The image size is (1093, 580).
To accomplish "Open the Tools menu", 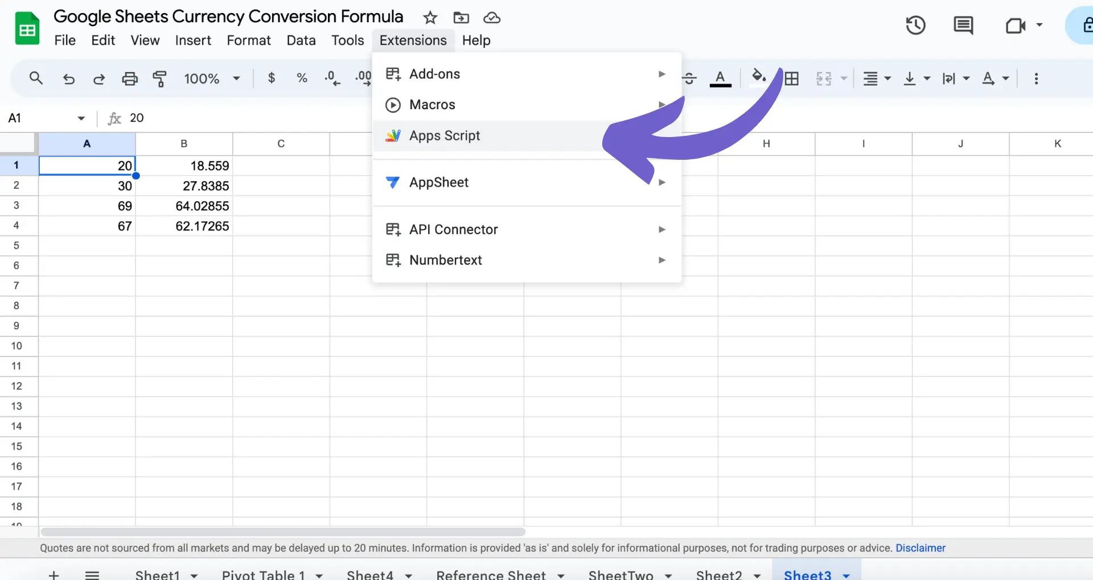I will tap(348, 40).
